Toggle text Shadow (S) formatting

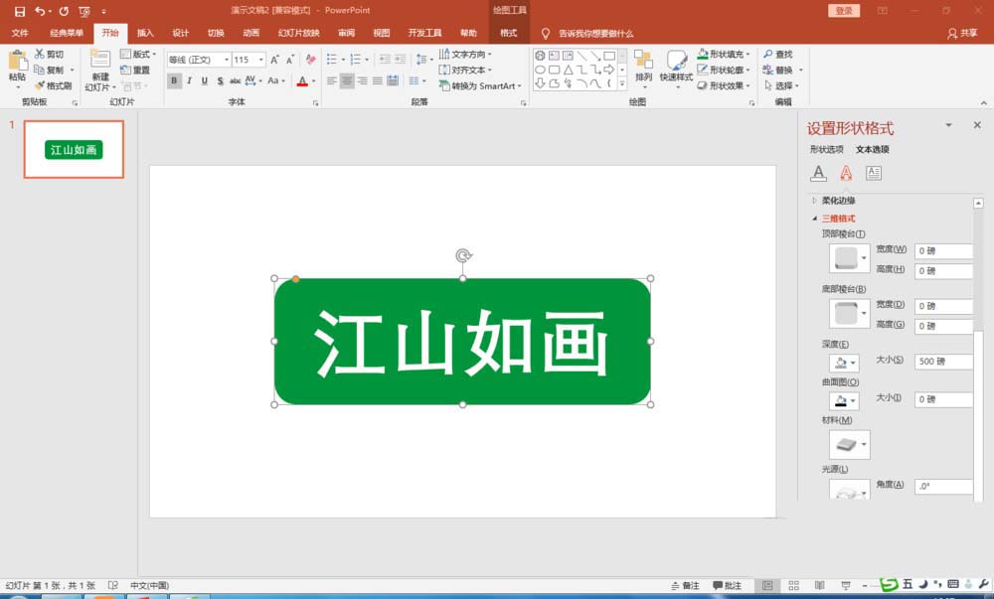pos(220,80)
